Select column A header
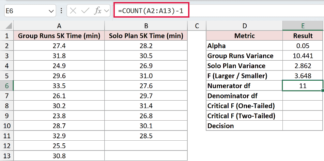324x161 pixels. click(59, 26)
